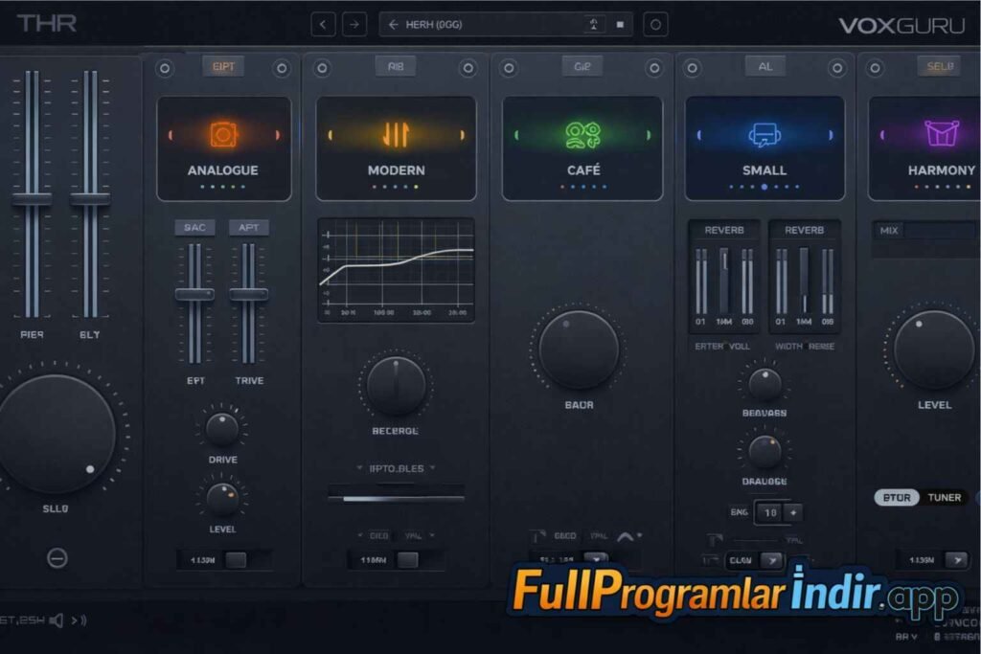Click the next preset arrow in the top bar
Screen dimensions: 981x654
354,24
